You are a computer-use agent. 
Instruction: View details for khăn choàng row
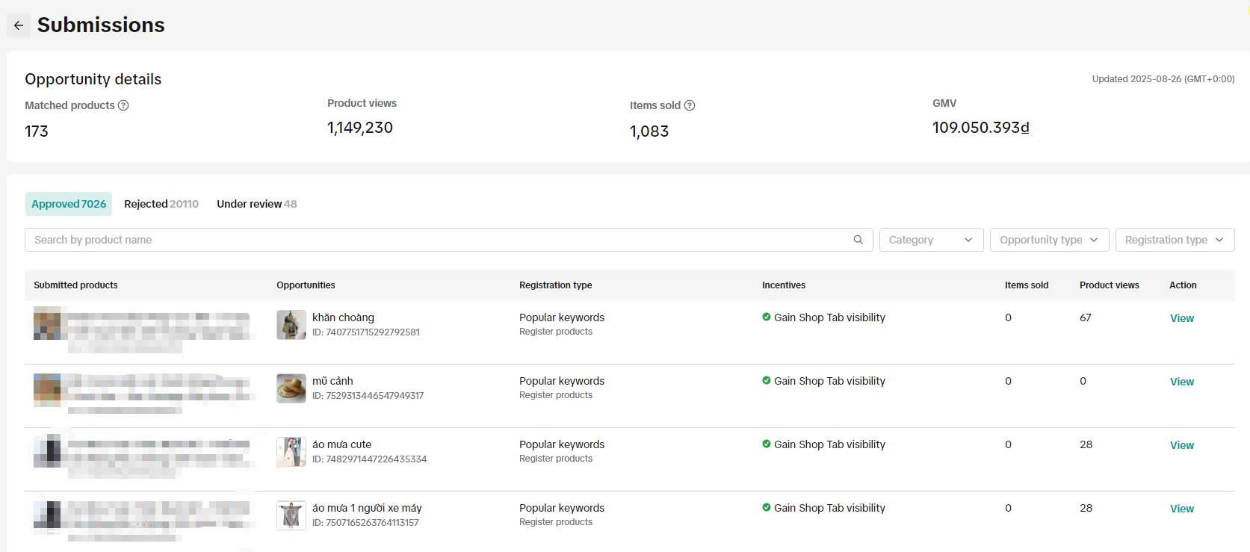click(1181, 318)
